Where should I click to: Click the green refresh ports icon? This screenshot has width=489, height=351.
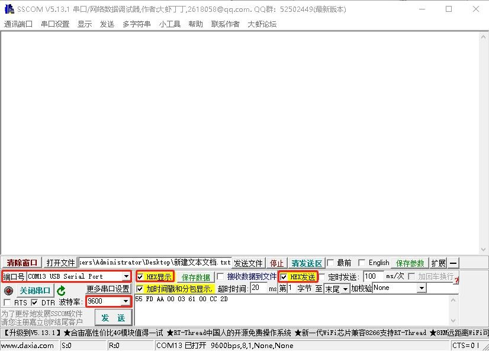click(61, 291)
